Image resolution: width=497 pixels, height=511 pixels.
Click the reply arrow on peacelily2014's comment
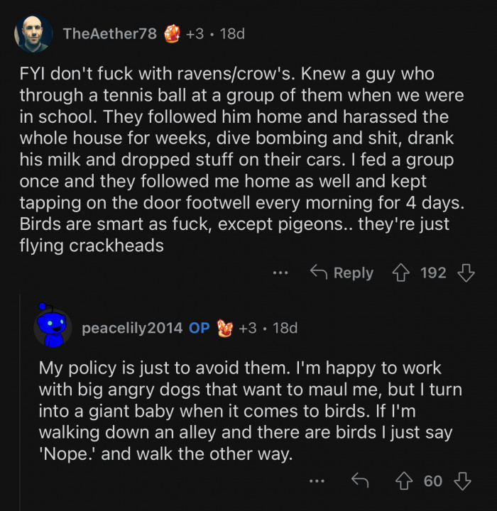361,481
